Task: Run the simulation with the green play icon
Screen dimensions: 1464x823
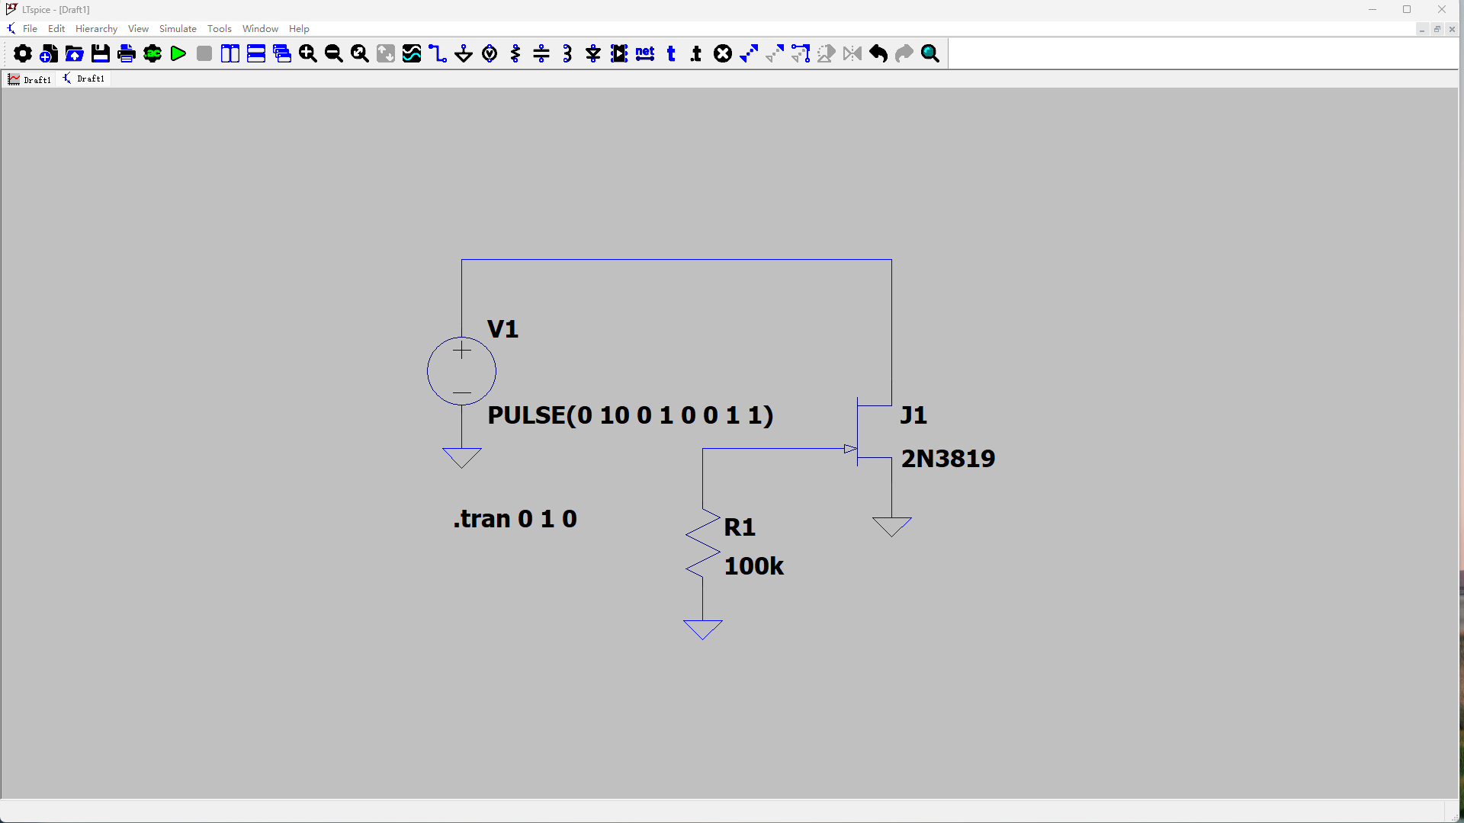Action: pos(178,53)
